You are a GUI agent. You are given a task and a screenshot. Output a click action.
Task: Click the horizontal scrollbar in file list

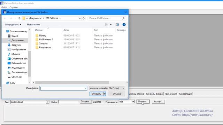point(72,83)
